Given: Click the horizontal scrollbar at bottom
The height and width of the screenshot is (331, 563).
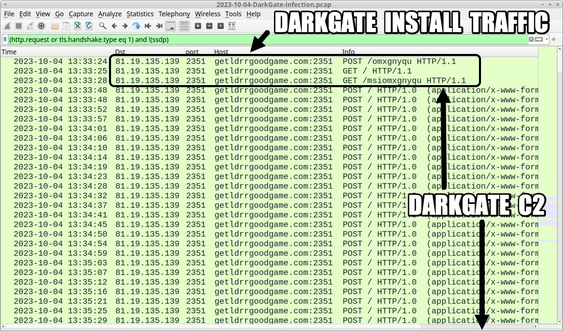Looking at the screenshot, I should point(269,327).
